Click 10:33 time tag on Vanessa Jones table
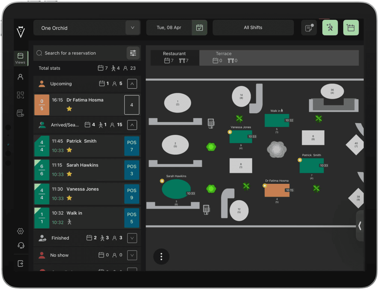This screenshot has height=290, width=379. click(x=252, y=136)
